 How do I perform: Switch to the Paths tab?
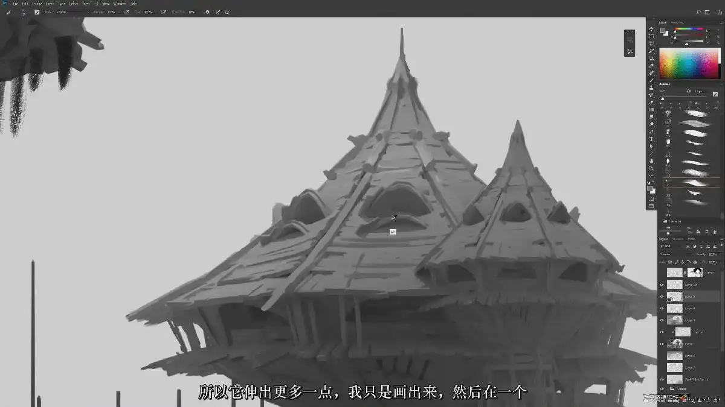pos(692,239)
